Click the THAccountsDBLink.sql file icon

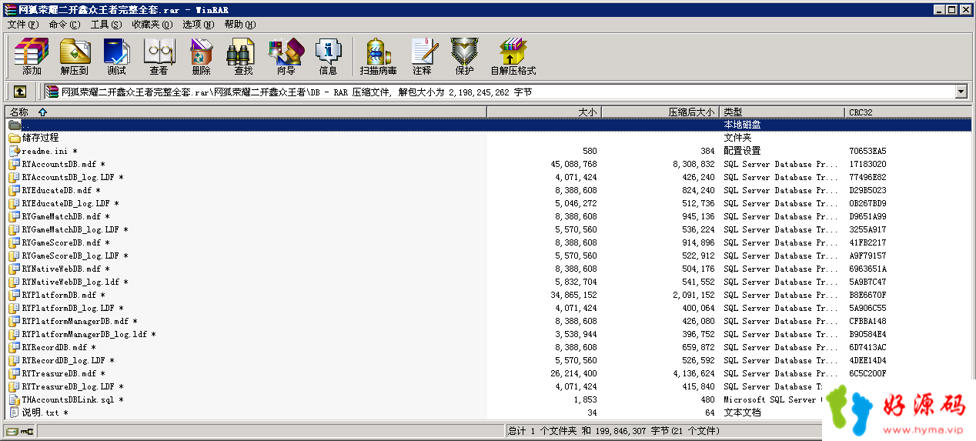click(x=15, y=399)
